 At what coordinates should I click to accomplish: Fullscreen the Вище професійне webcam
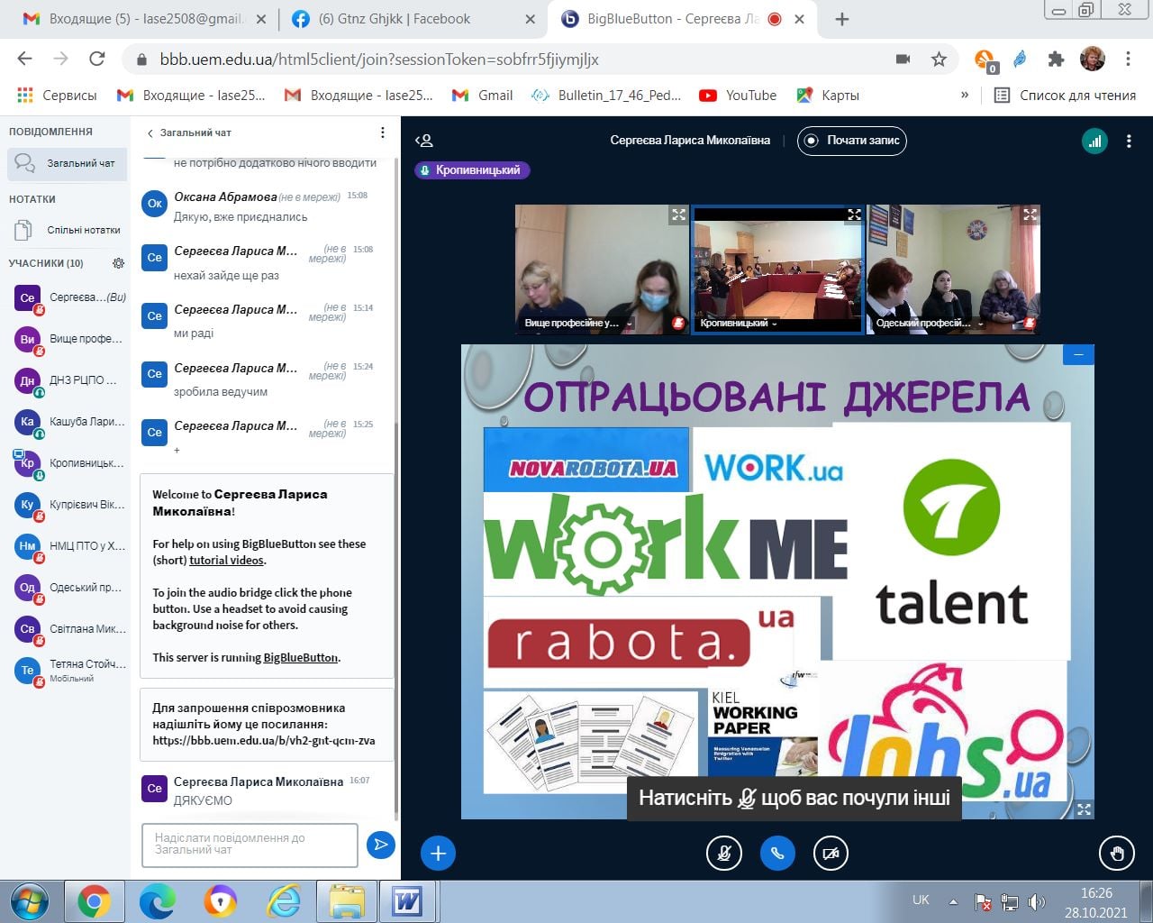pyautogui.click(x=678, y=215)
